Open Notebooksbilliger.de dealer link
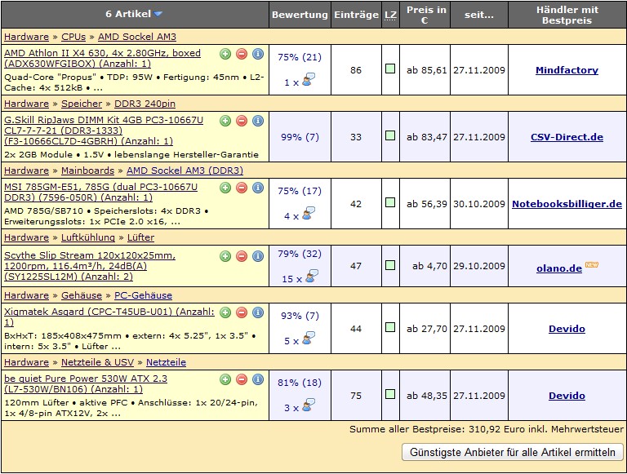Viewport: 627px width, 474px height. (x=567, y=204)
